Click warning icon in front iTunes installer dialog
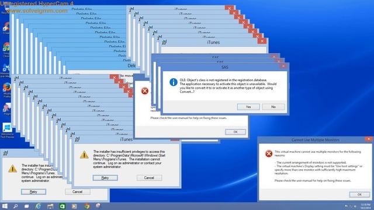 [x=84, y=155]
